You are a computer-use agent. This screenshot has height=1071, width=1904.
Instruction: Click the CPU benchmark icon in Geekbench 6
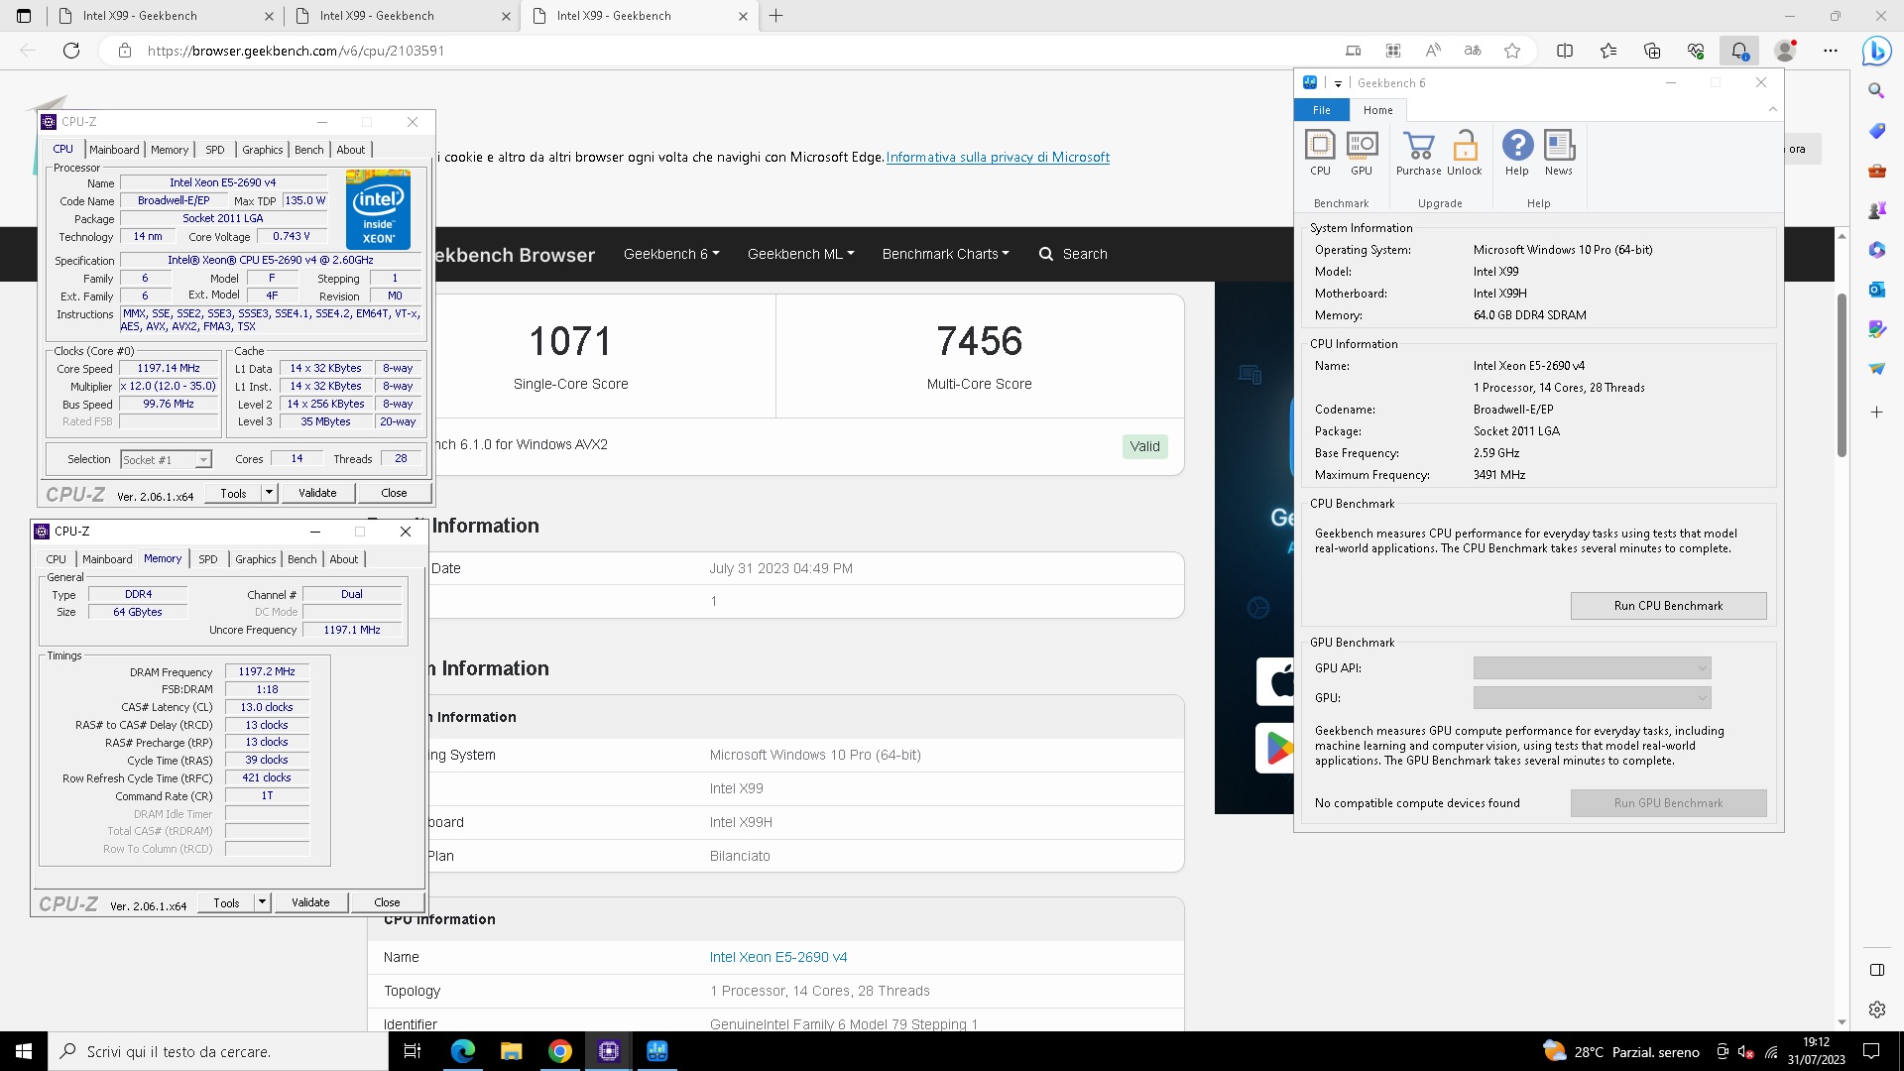point(1320,154)
